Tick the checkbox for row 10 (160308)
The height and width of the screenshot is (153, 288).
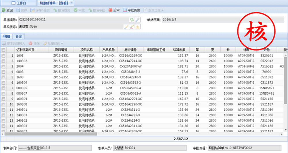(x=3, y=104)
